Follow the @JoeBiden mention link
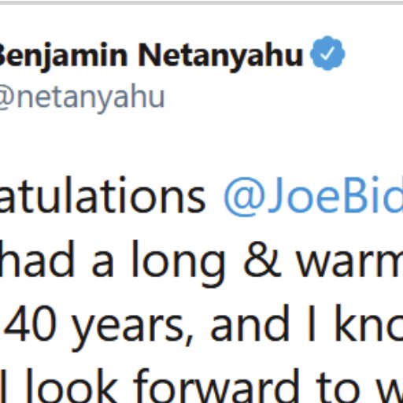The height and width of the screenshot is (403, 403). coord(313,194)
